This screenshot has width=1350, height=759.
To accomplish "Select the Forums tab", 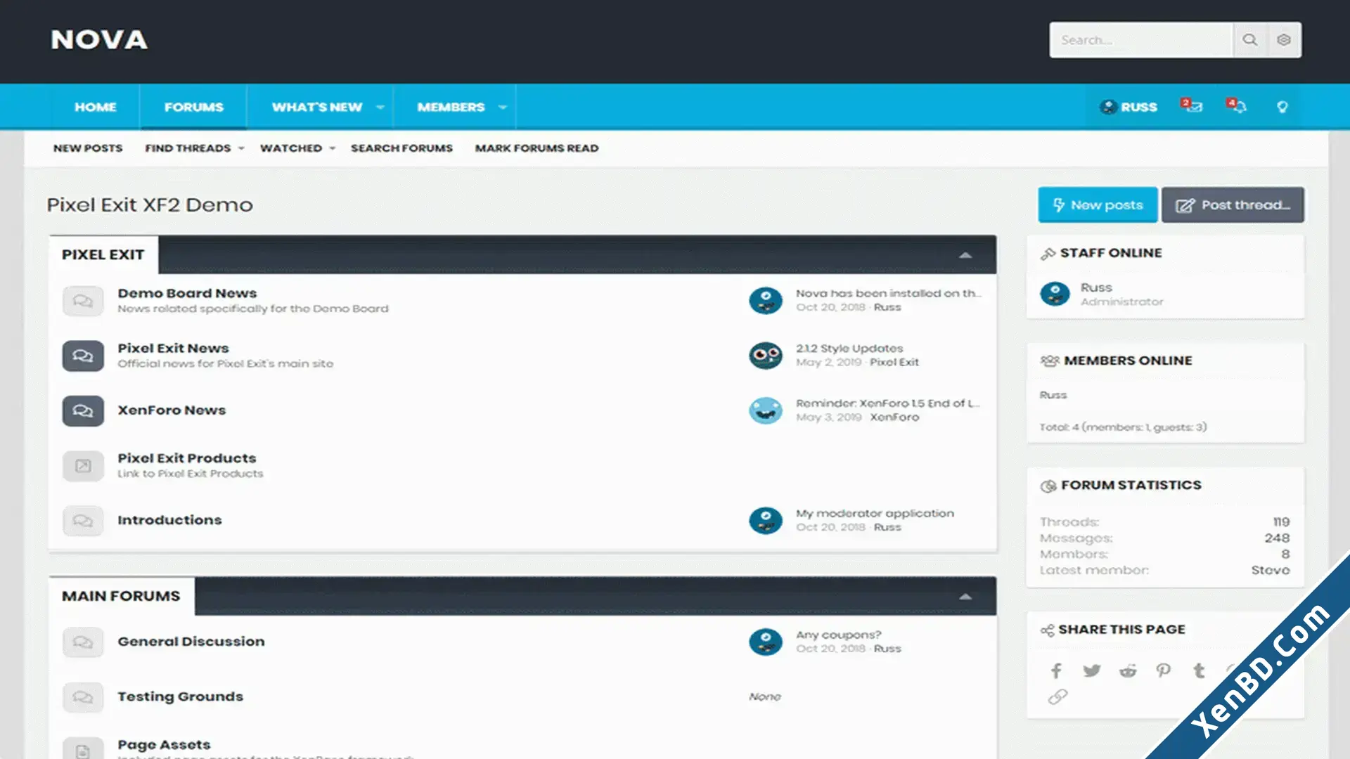I will pyautogui.click(x=194, y=107).
